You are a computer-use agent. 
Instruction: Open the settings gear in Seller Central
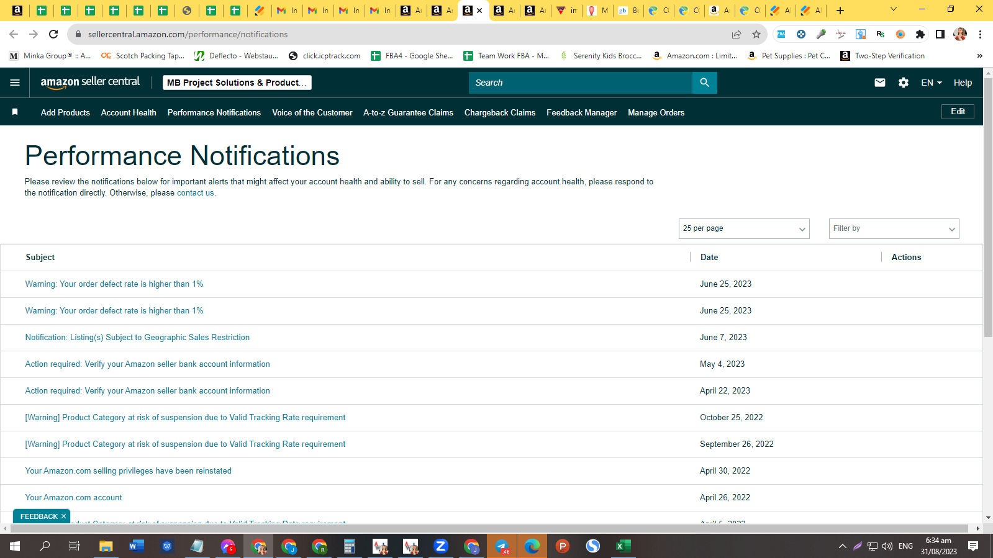[x=904, y=83]
